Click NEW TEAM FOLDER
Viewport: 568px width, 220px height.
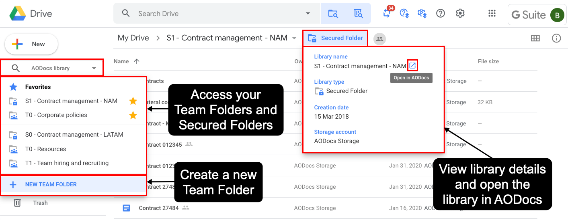pyautogui.click(x=73, y=185)
